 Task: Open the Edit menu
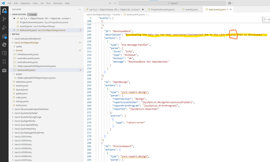pos(16,3)
